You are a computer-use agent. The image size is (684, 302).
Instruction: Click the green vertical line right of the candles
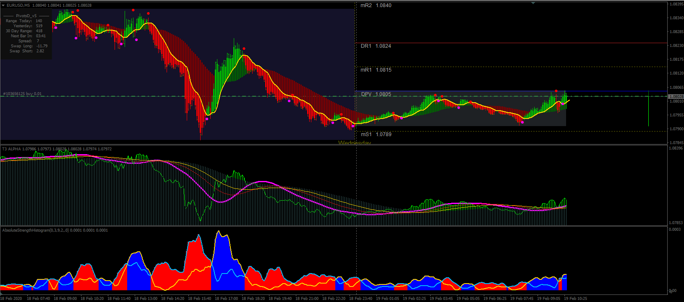pos(648,108)
